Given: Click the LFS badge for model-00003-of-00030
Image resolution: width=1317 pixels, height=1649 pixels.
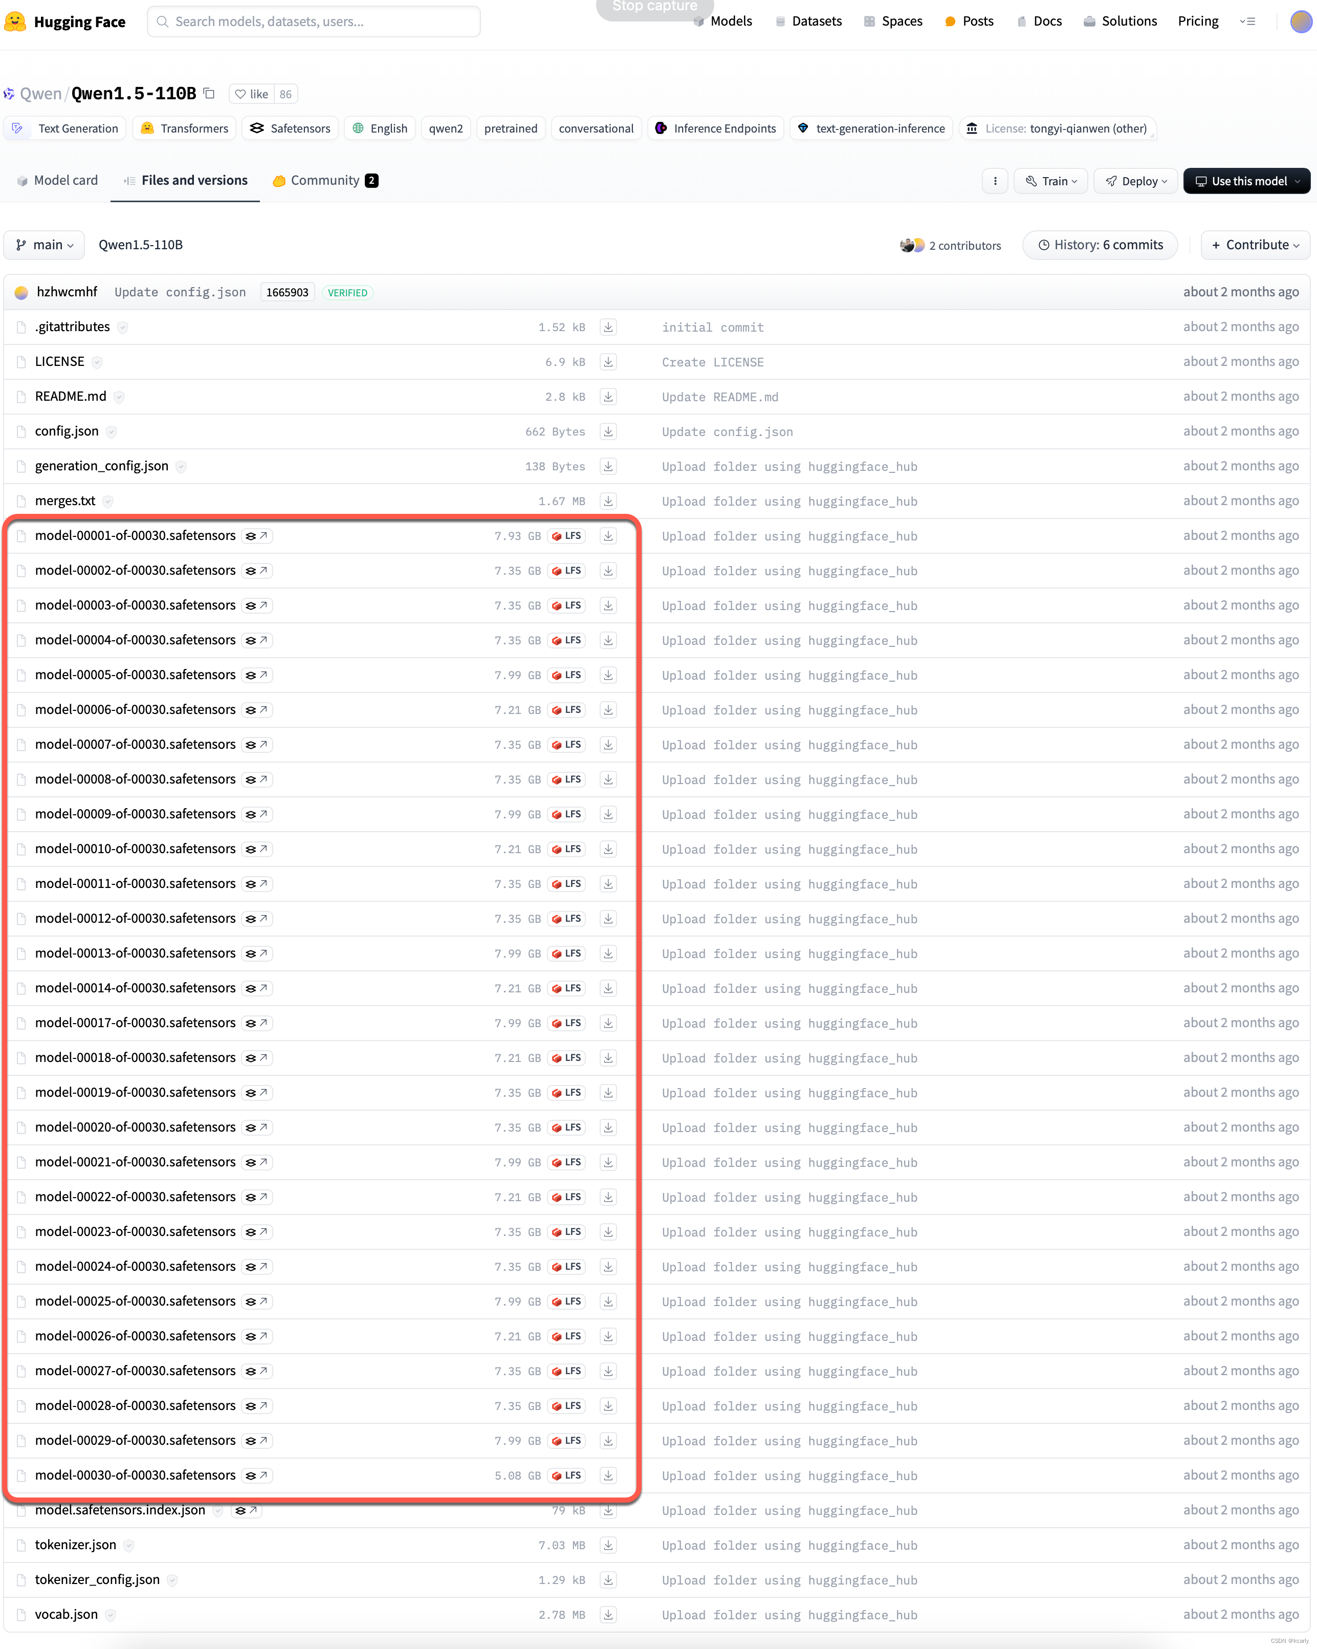Looking at the screenshot, I should click(567, 606).
